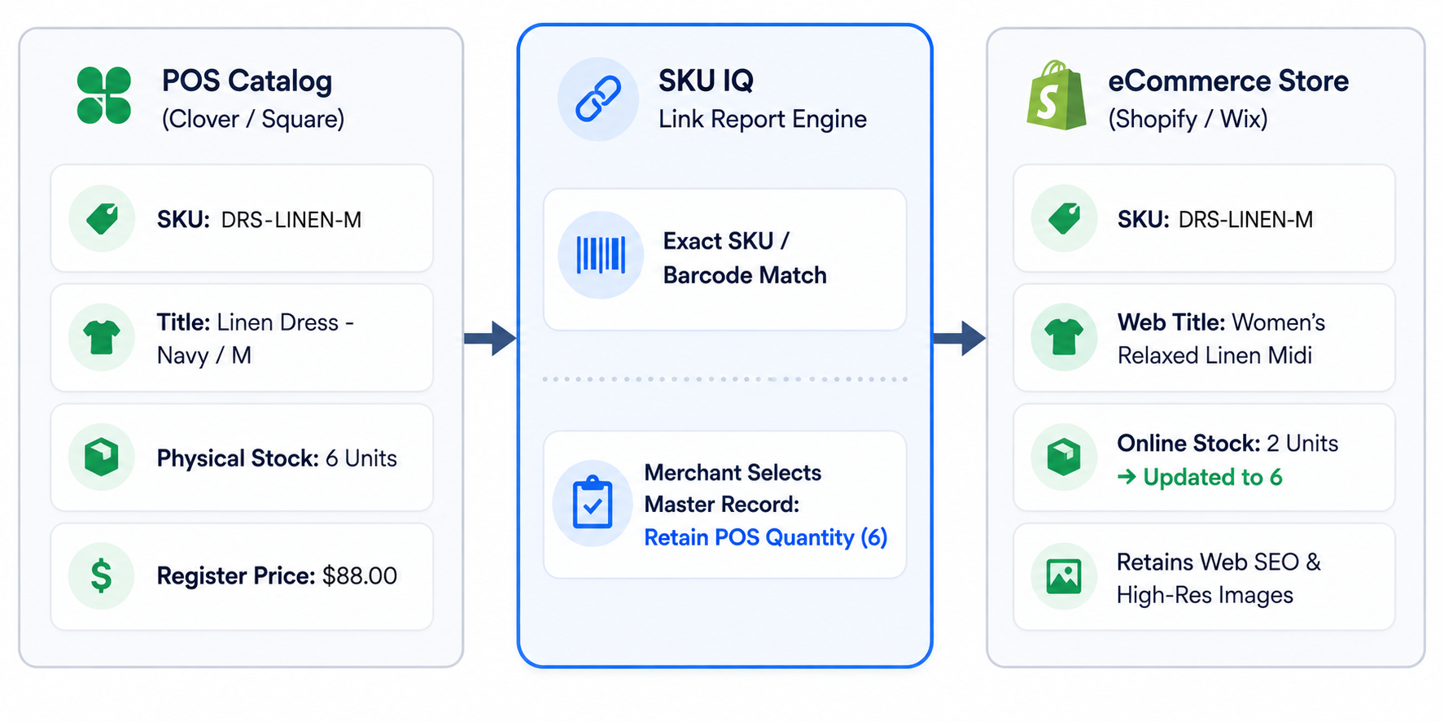1444x722 pixels.
Task: Click the shirt icon beside Web Title
Action: pyautogui.click(x=1065, y=337)
